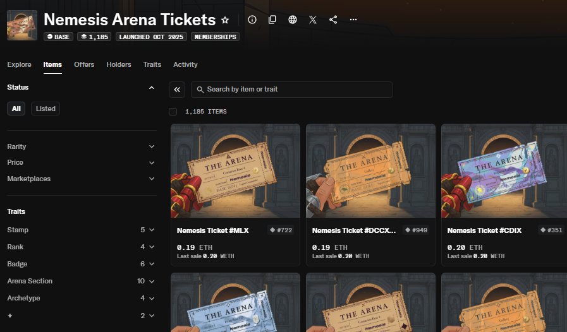The height and width of the screenshot is (332, 567).
Task: Click the 0.19 ETH price of #MLX
Action: coord(195,247)
